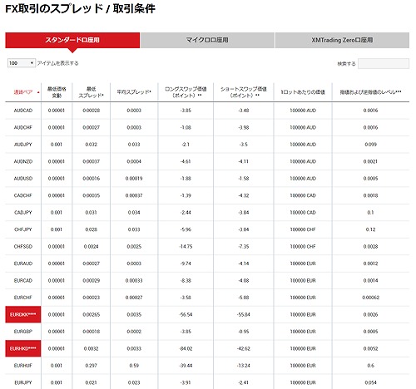
Task: Click the highlighted EURHKD**** cell
Action: [x=23, y=348]
